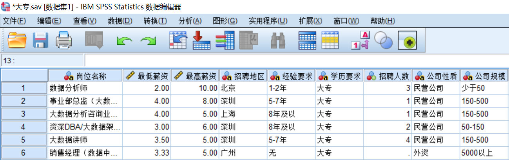Open the 转换(T) menu
This screenshot has height=160, width=509.
click(155, 21)
